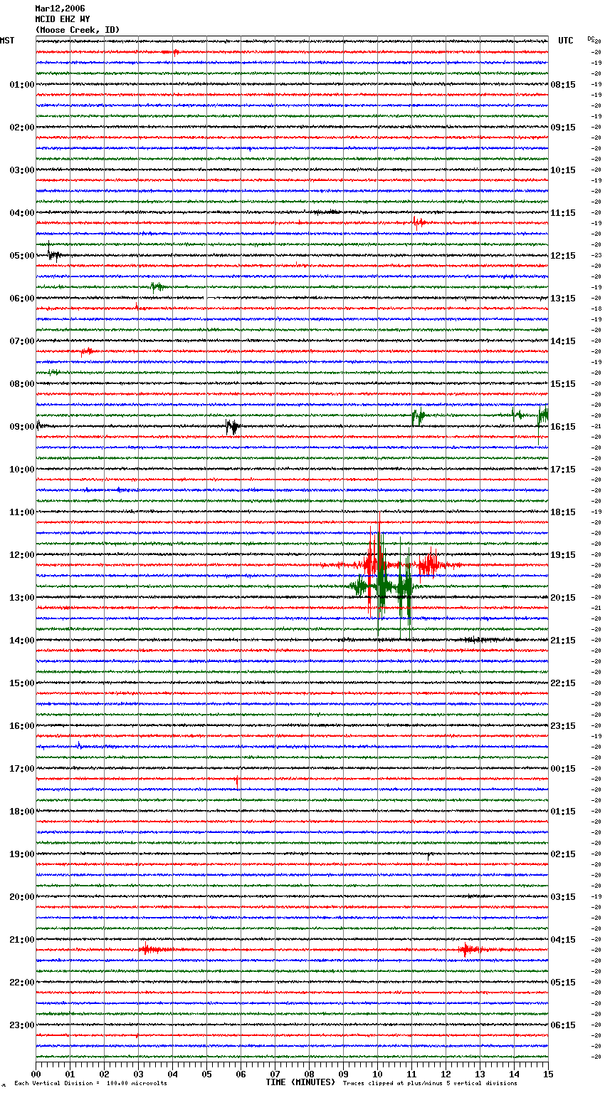Select the 10:00 MST hour label
This screenshot has height=1093, width=605.
(22, 470)
